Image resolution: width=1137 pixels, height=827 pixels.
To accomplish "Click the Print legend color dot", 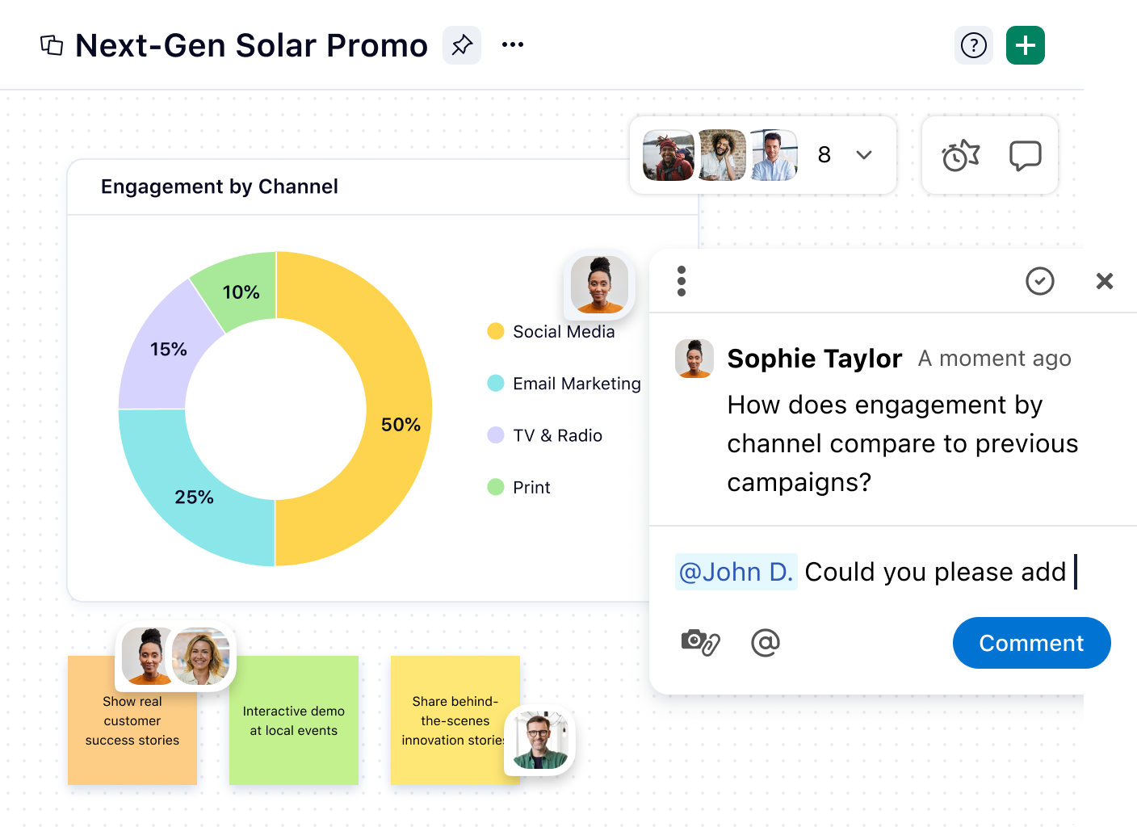I will [x=496, y=487].
